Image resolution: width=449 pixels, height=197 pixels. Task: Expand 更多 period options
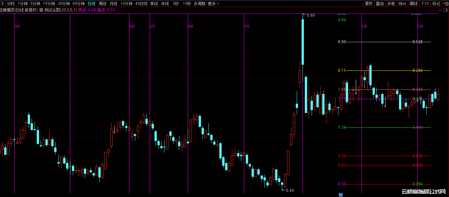(213, 4)
